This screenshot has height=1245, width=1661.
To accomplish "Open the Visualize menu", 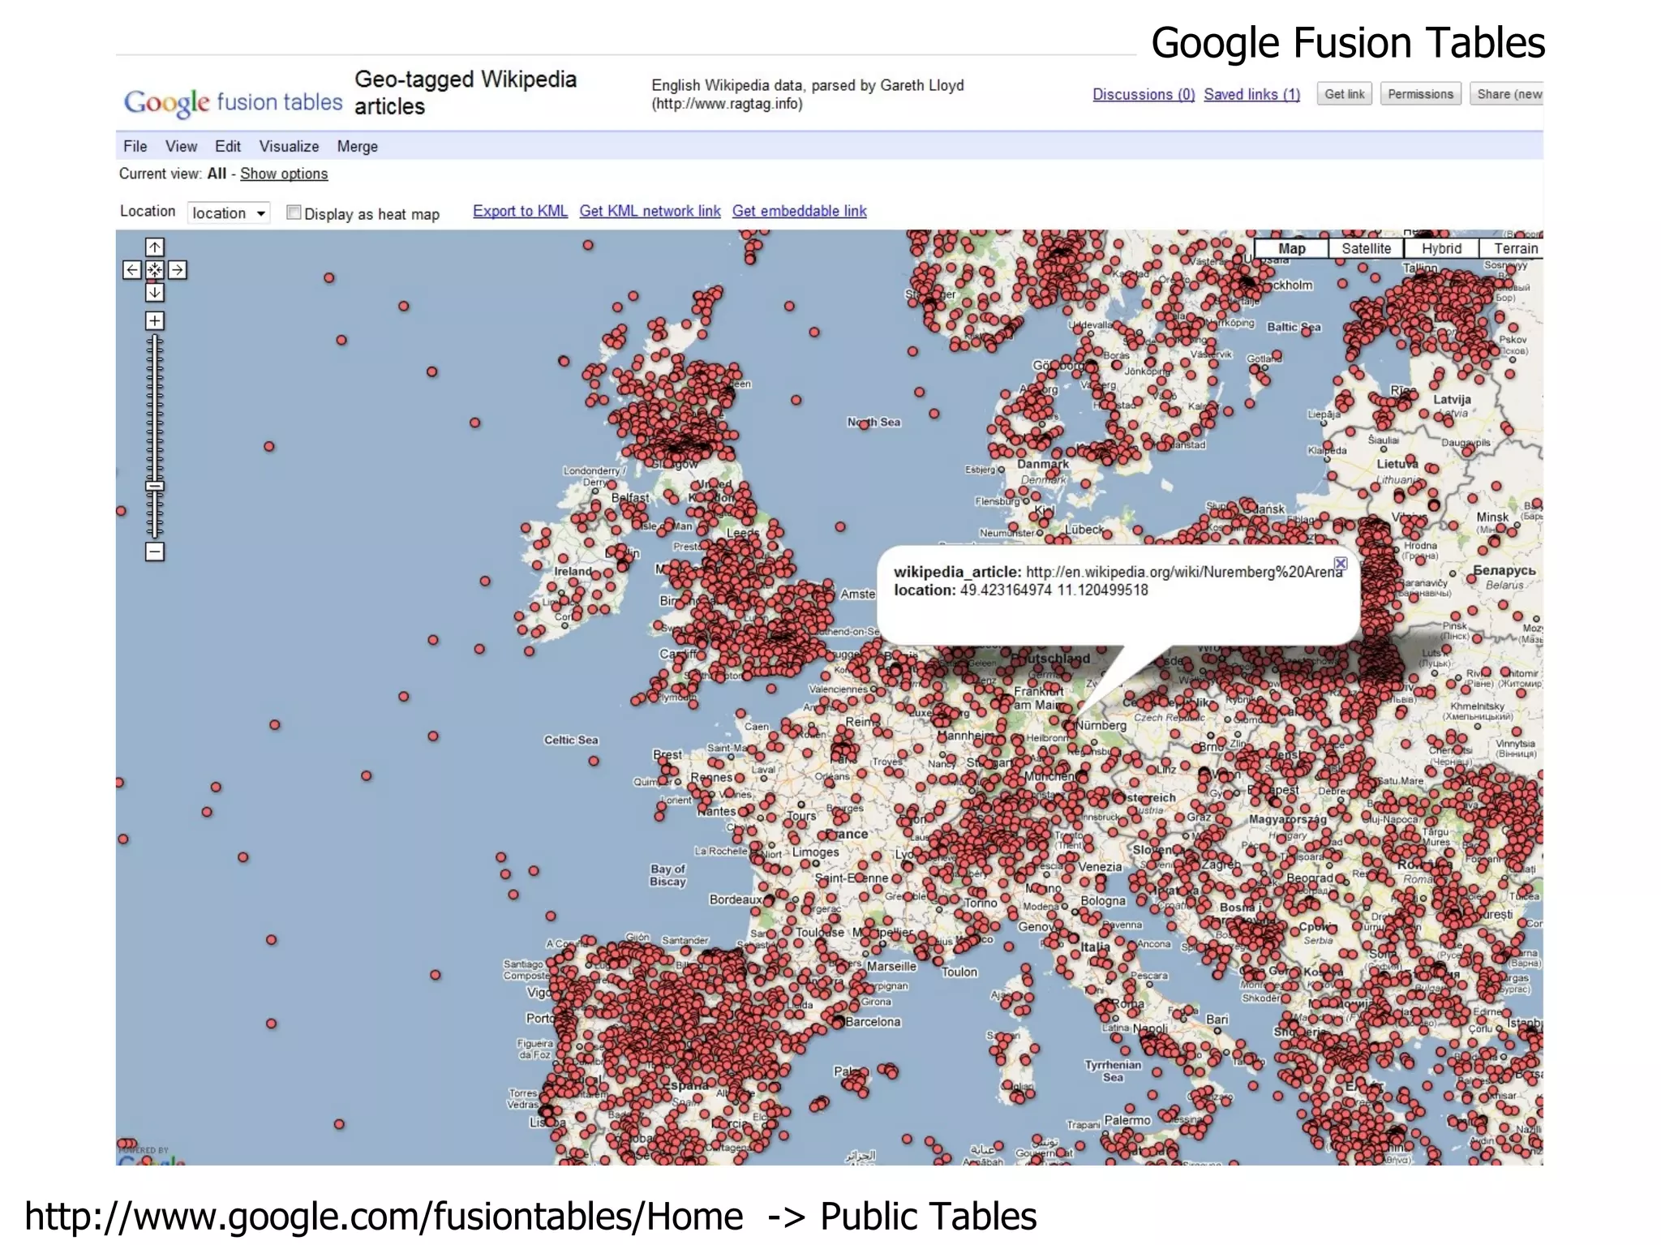I will click(x=289, y=147).
